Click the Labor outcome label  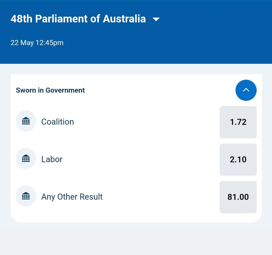(52, 159)
